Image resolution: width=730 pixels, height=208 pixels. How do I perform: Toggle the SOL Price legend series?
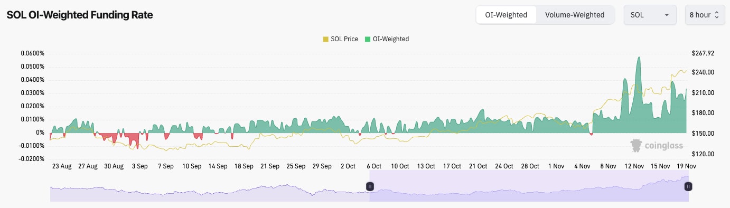(x=340, y=39)
